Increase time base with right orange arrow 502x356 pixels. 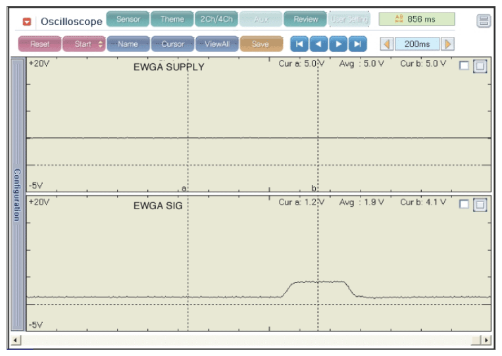(447, 44)
